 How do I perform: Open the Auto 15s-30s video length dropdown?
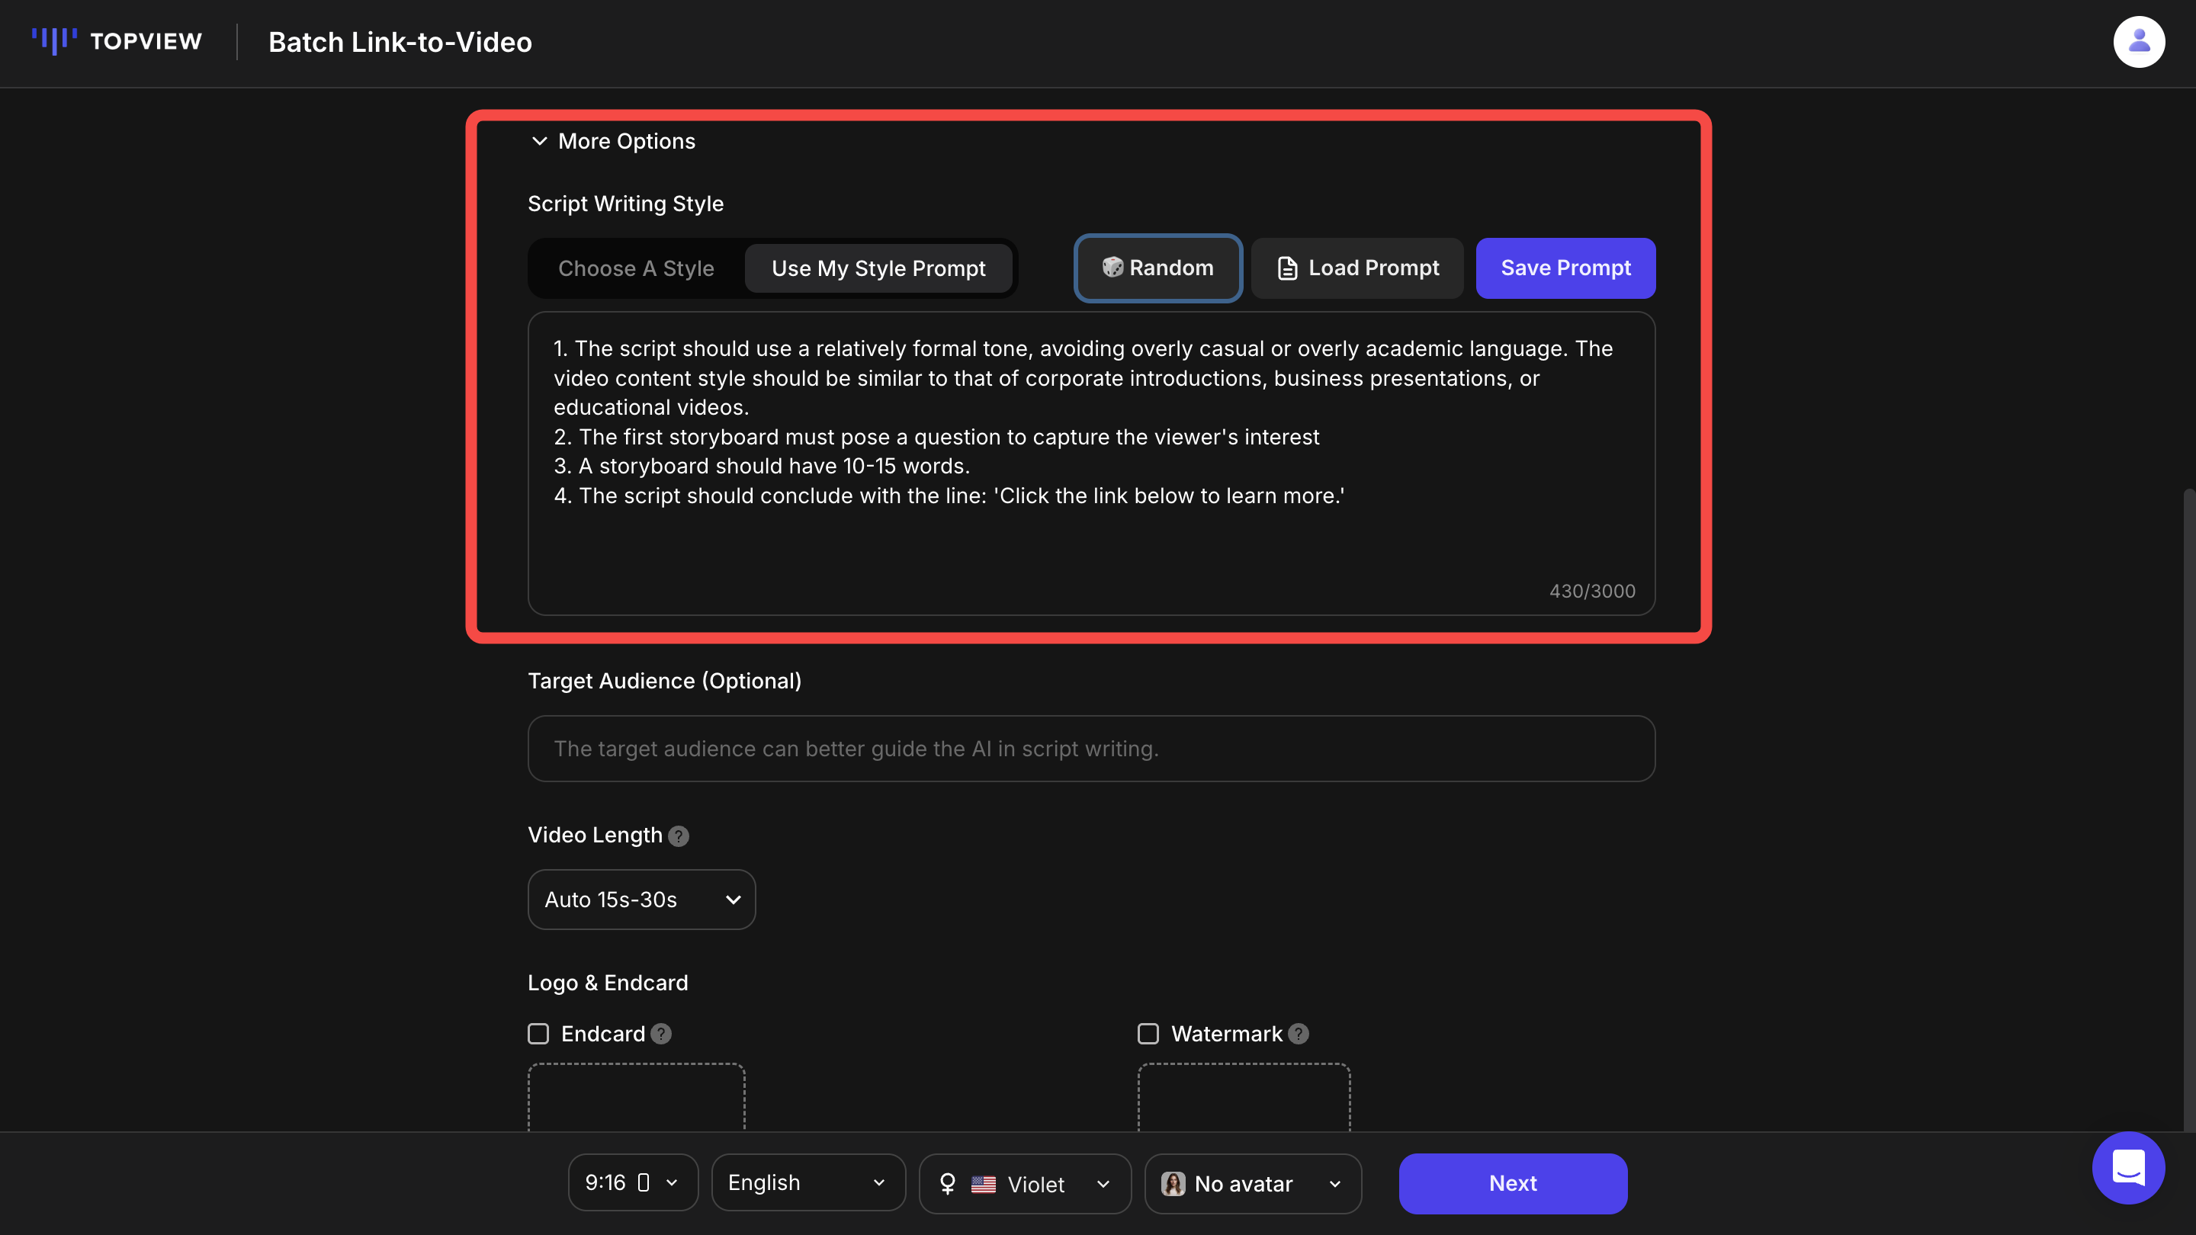[x=641, y=900]
